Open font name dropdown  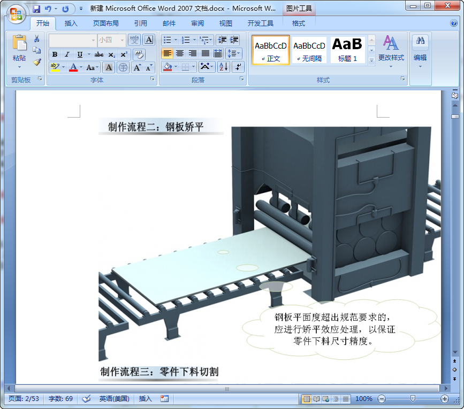coord(93,40)
